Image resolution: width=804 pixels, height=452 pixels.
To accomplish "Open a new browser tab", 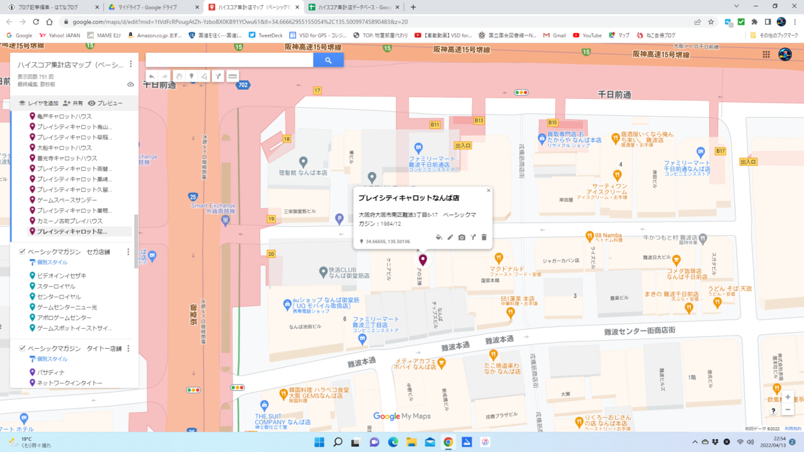I will 413,7.
